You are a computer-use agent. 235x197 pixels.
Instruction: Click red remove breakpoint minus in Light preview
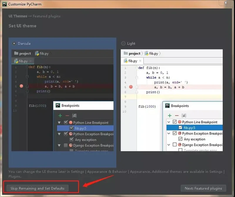[177, 116]
